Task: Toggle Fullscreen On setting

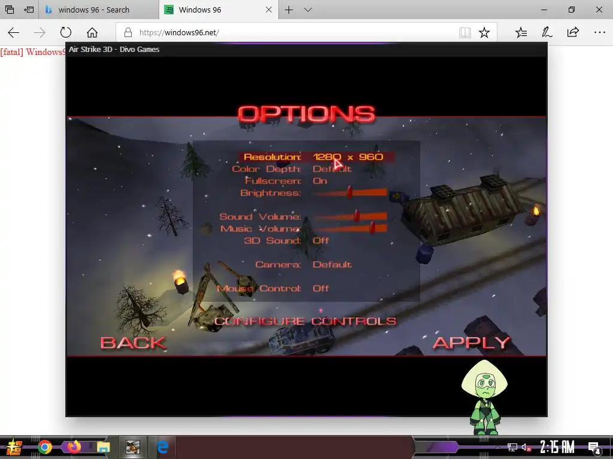Action: [x=320, y=180]
